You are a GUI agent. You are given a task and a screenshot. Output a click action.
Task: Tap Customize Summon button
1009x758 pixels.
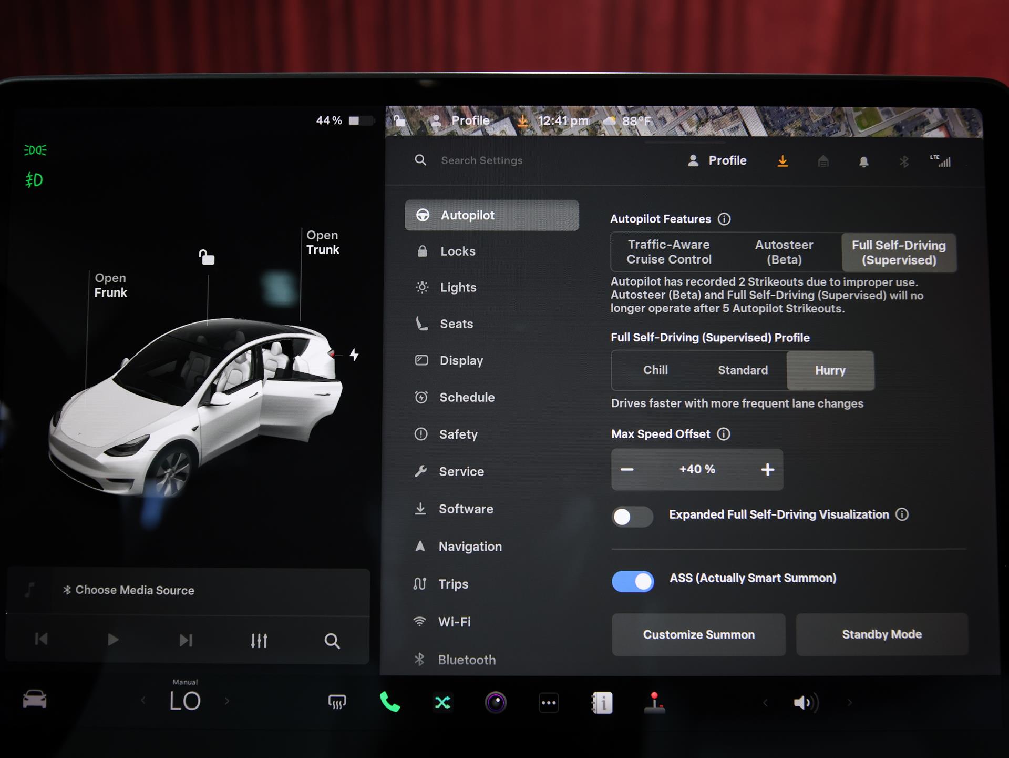(x=699, y=635)
